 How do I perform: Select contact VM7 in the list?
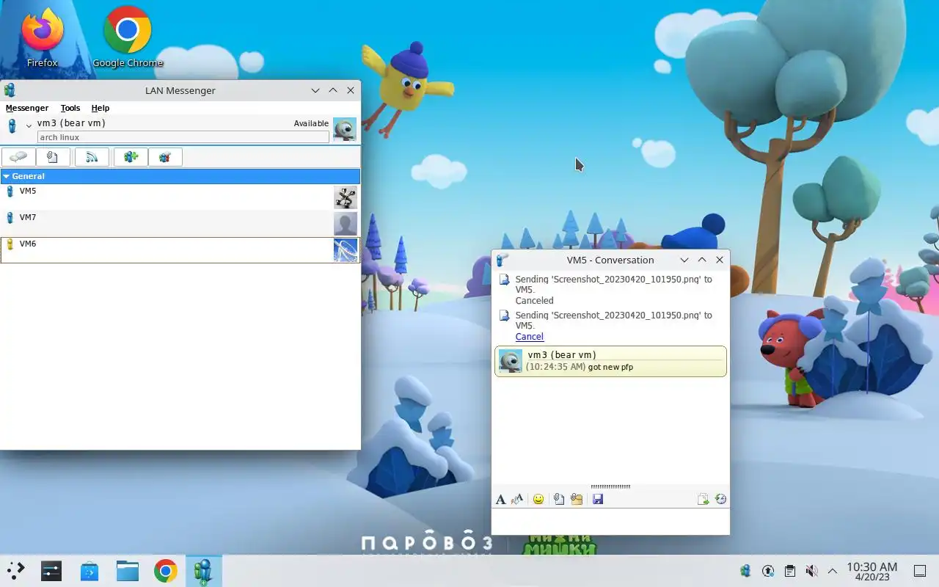(x=180, y=224)
